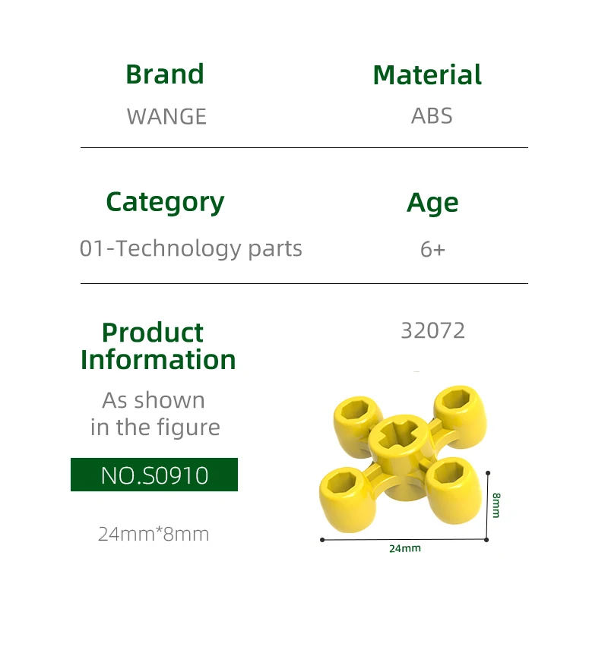Select the part number 32072
This screenshot has width=608, height=647.
432,330
